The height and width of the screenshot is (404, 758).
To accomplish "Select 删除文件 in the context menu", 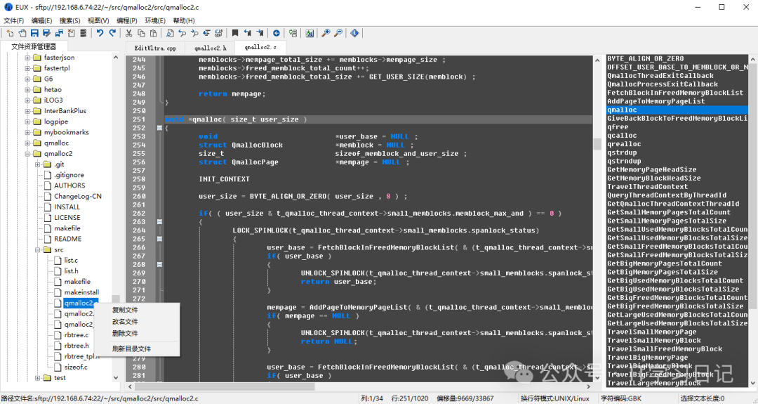I will coord(125,333).
